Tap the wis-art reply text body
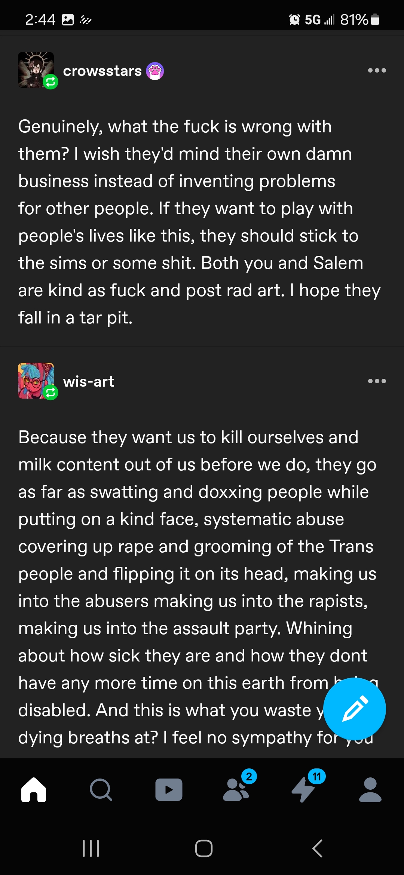This screenshot has height=875, width=404. pos(198,587)
